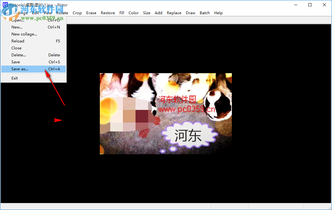Open the Batch menu
Screen dimensions: 332x210
(x=205, y=13)
